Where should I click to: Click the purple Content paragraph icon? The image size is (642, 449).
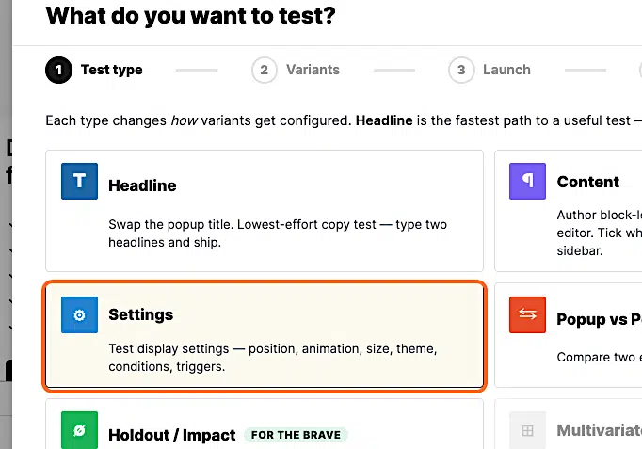pos(527,181)
